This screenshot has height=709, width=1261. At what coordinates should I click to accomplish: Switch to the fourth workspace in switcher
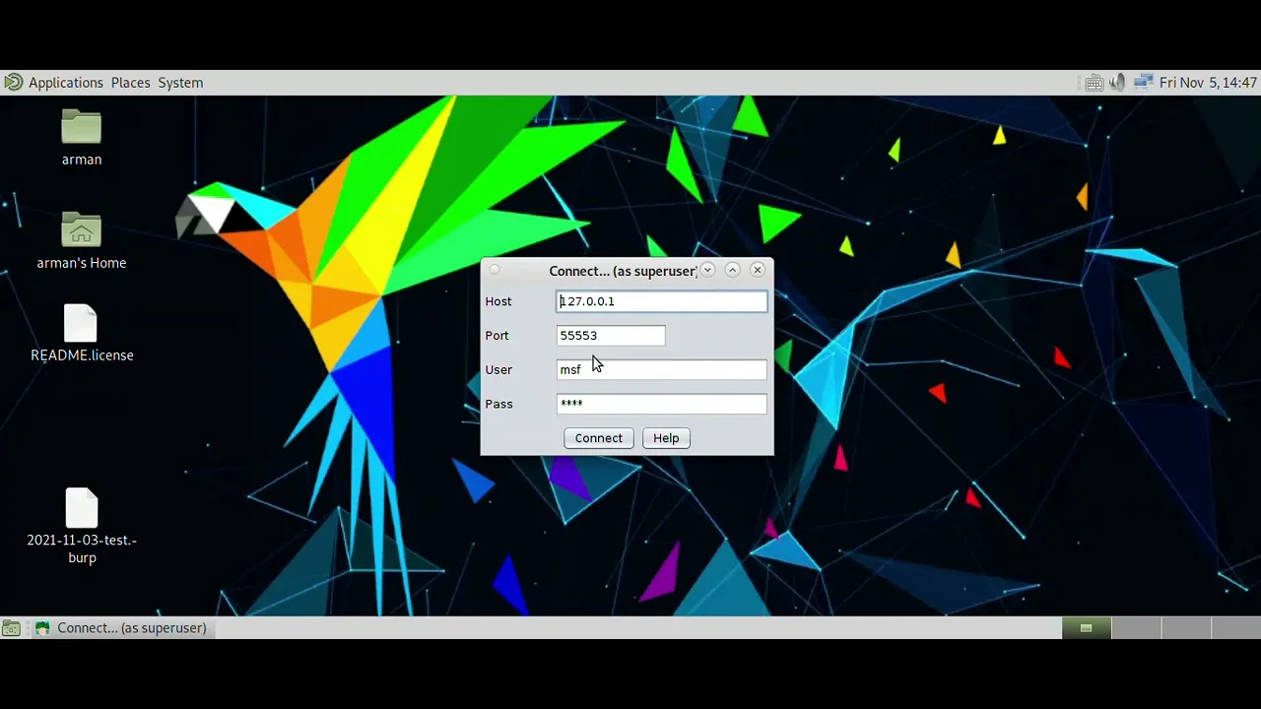(x=1235, y=628)
